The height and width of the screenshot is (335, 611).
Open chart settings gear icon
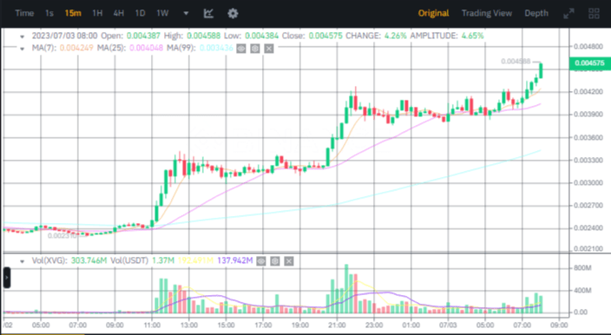click(x=233, y=13)
